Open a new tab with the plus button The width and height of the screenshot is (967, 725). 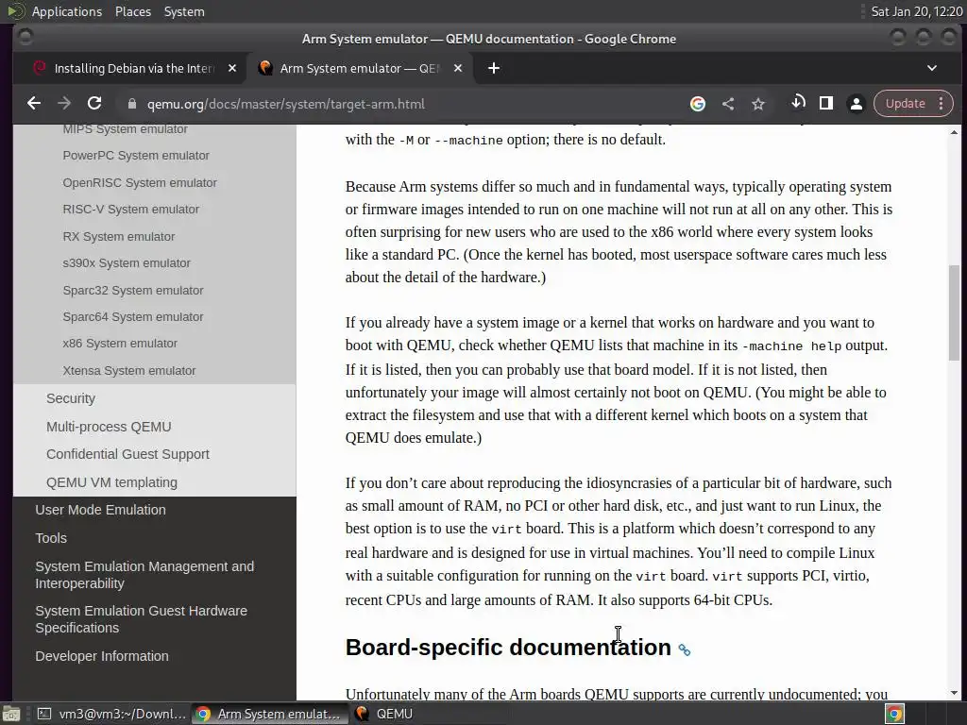(493, 68)
